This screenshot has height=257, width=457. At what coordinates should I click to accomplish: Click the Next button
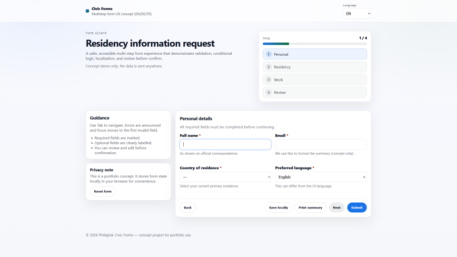coord(337,208)
